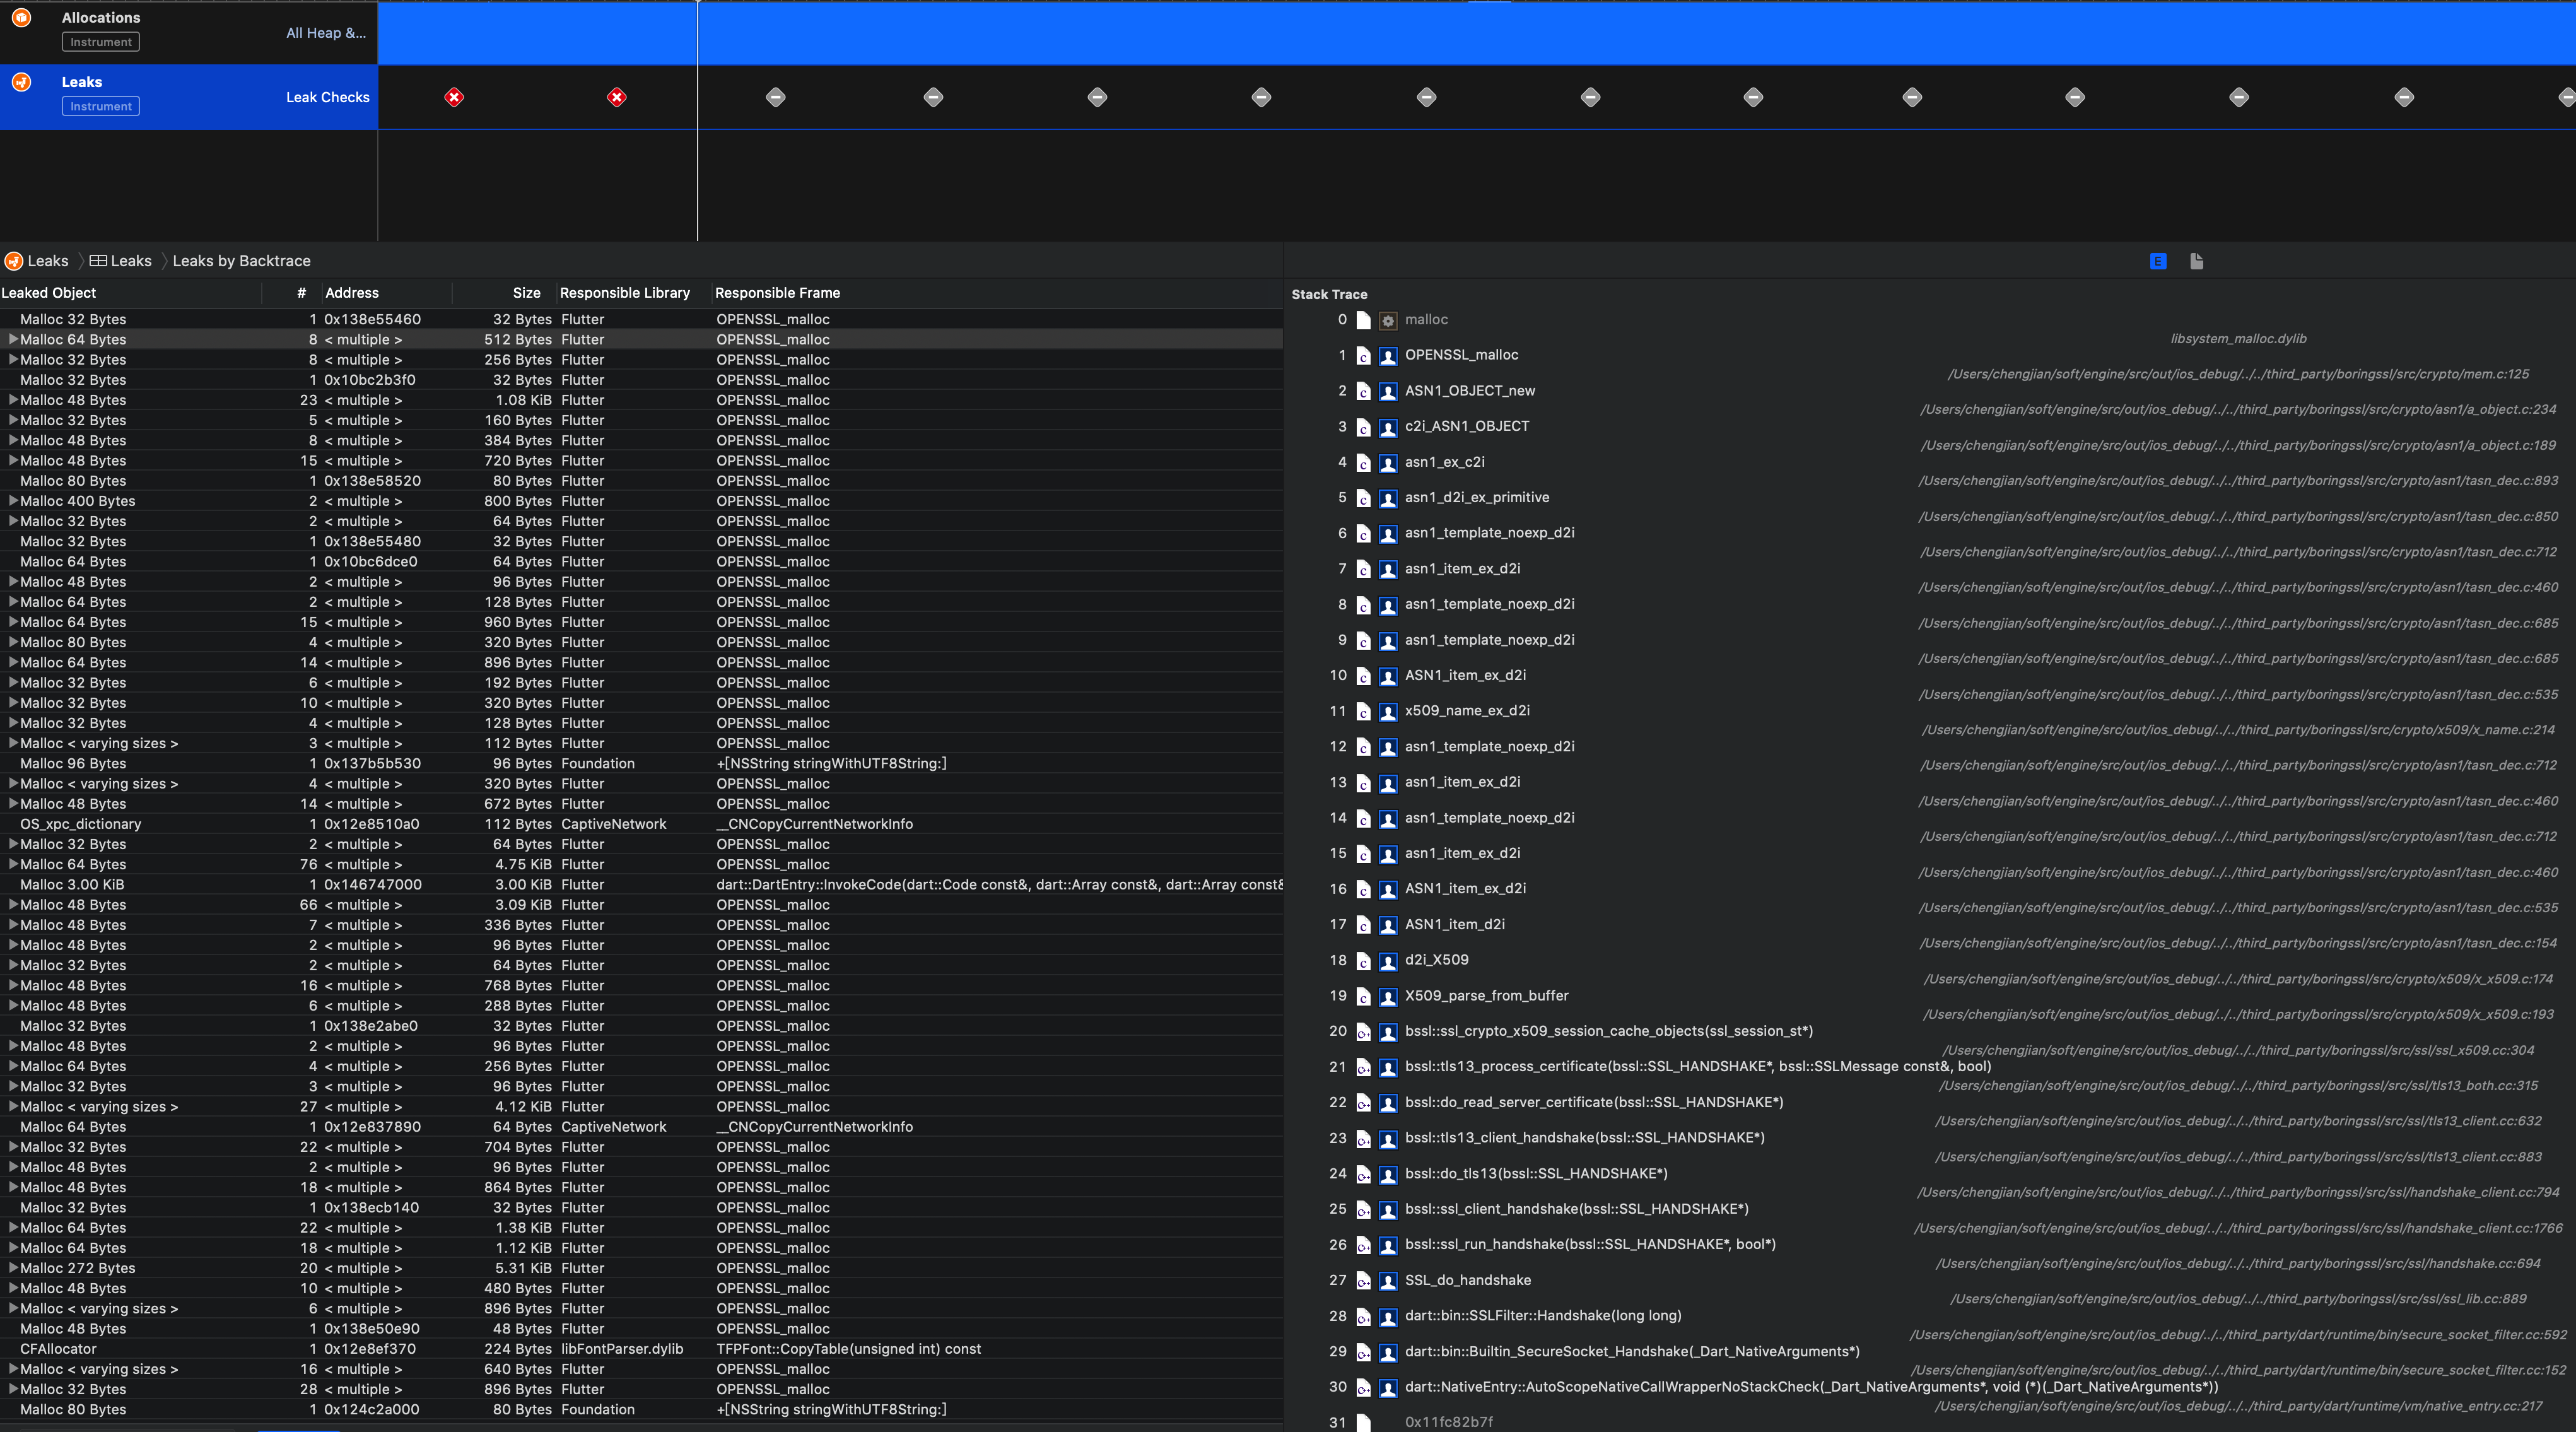Click the Leaks orange breadcrumb icon
The width and height of the screenshot is (2576, 1432).
(x=13, y=261)
